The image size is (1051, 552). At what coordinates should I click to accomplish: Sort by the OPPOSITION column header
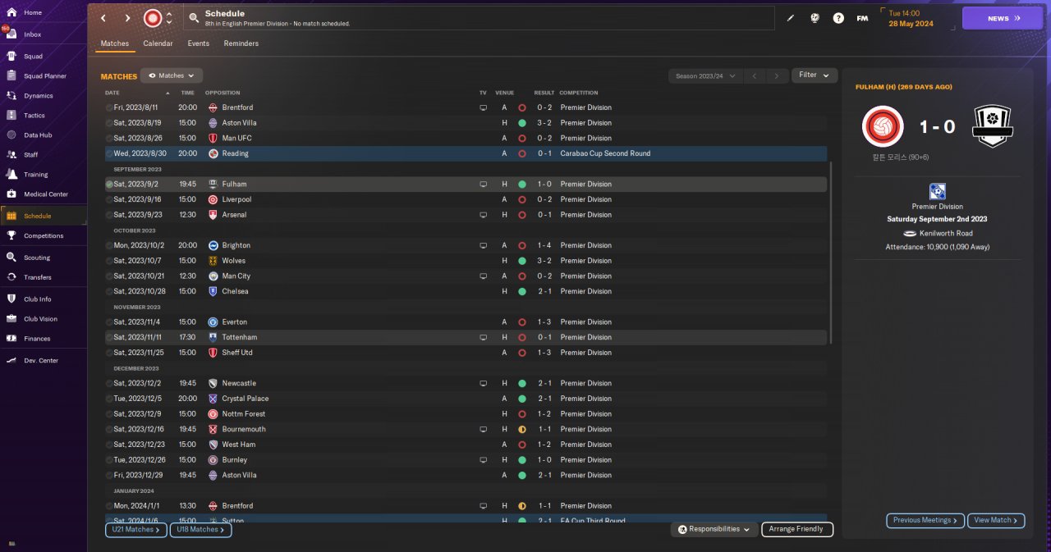point(223,93)
